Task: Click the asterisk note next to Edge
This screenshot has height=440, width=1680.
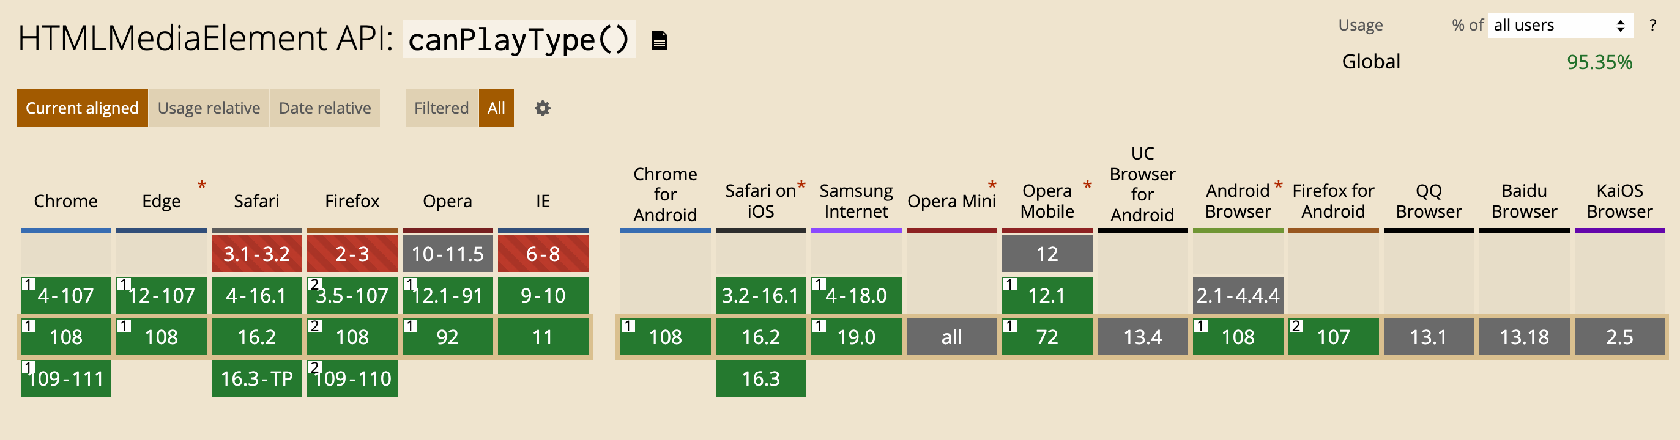Action: pos(202,186)
